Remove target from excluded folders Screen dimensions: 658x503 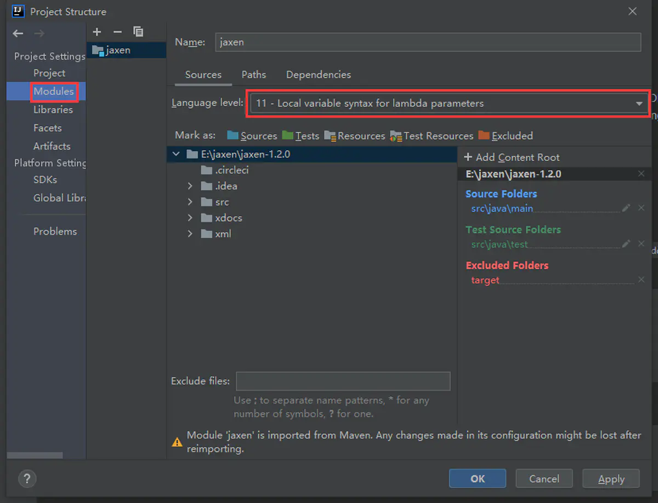(641, 280)
